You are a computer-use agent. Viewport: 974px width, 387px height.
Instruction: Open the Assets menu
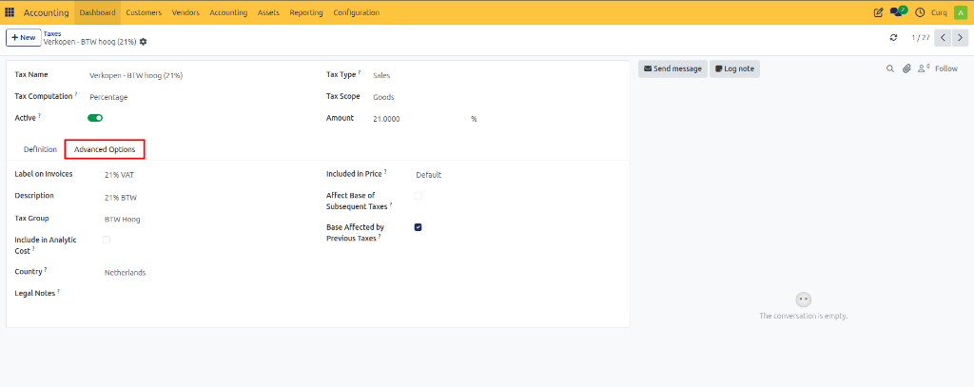pos(268,12)
